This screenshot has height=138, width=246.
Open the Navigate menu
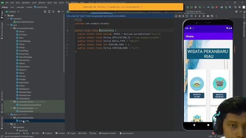(26, 3)
